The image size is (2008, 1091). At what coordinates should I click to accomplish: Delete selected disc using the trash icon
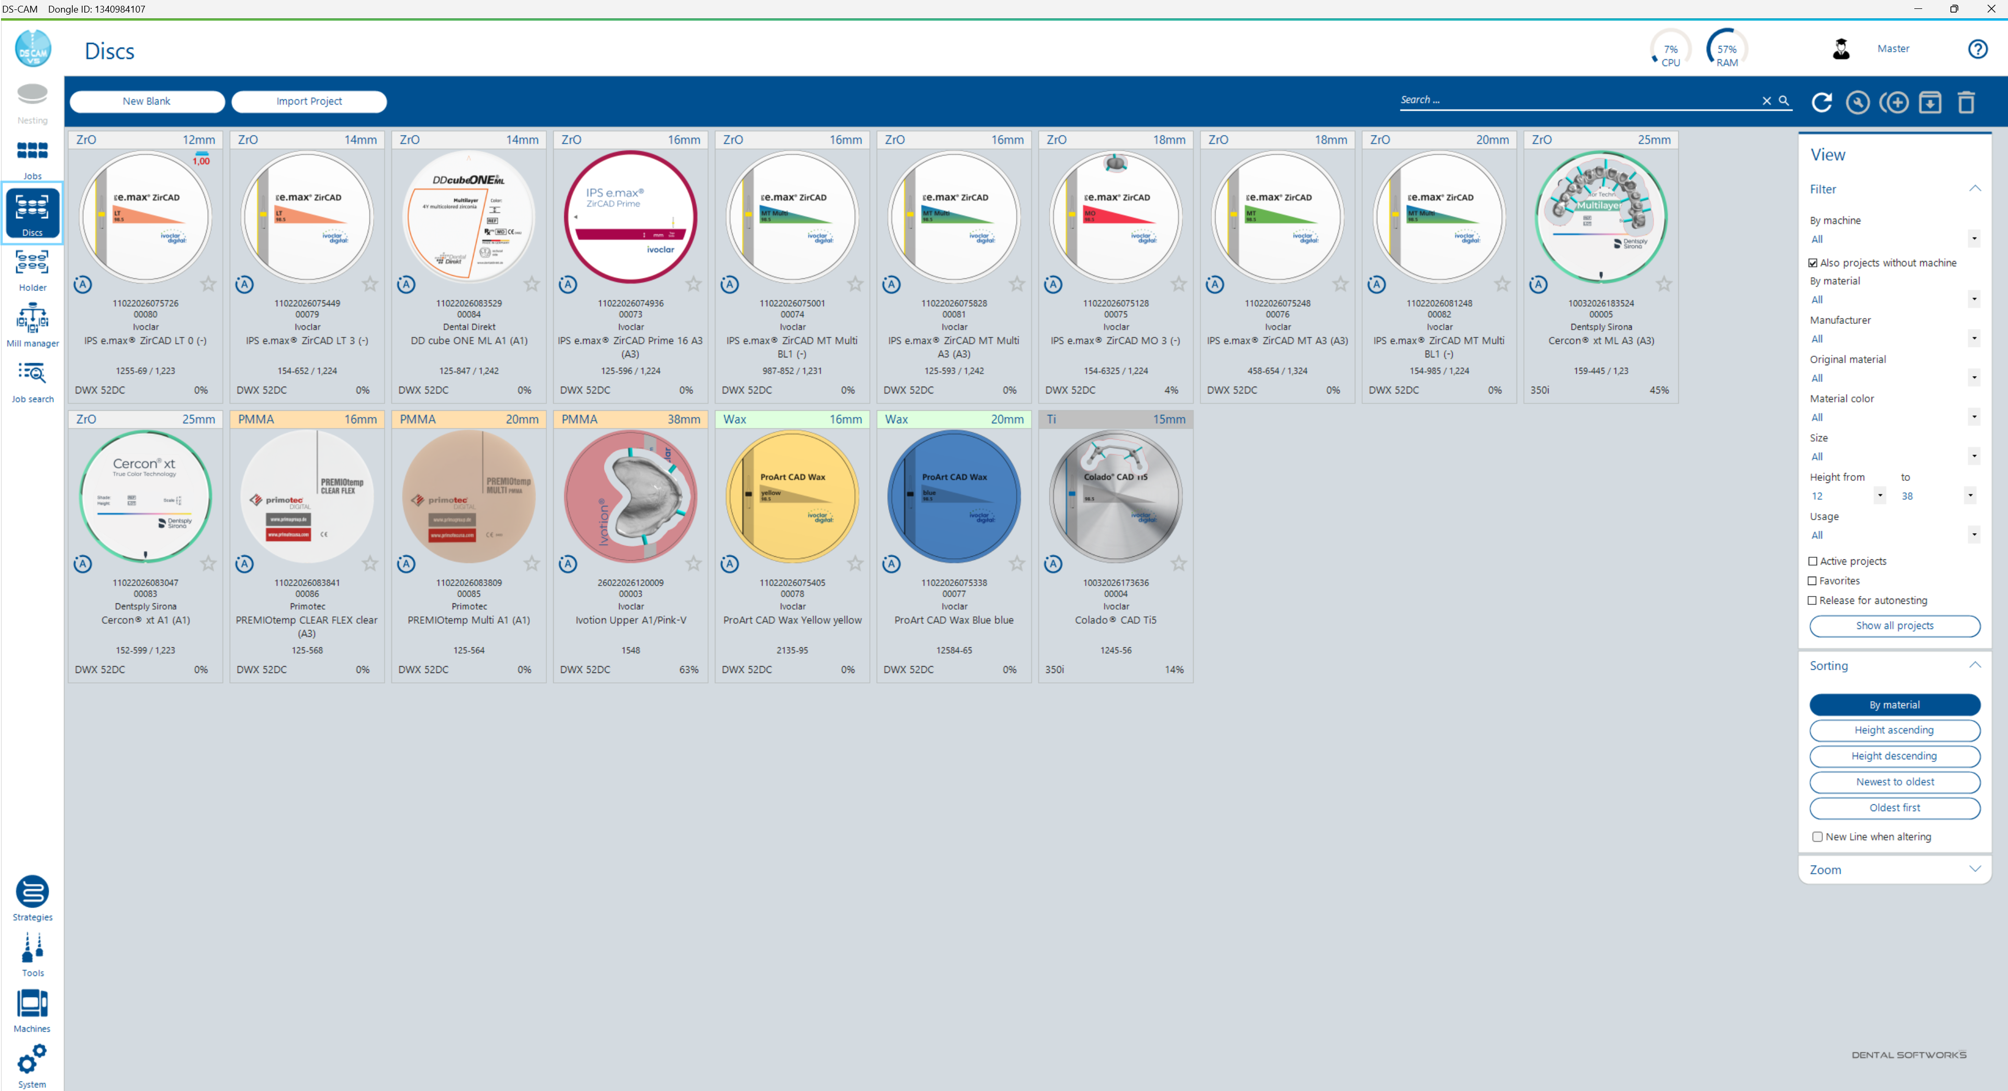point(1966,102)
